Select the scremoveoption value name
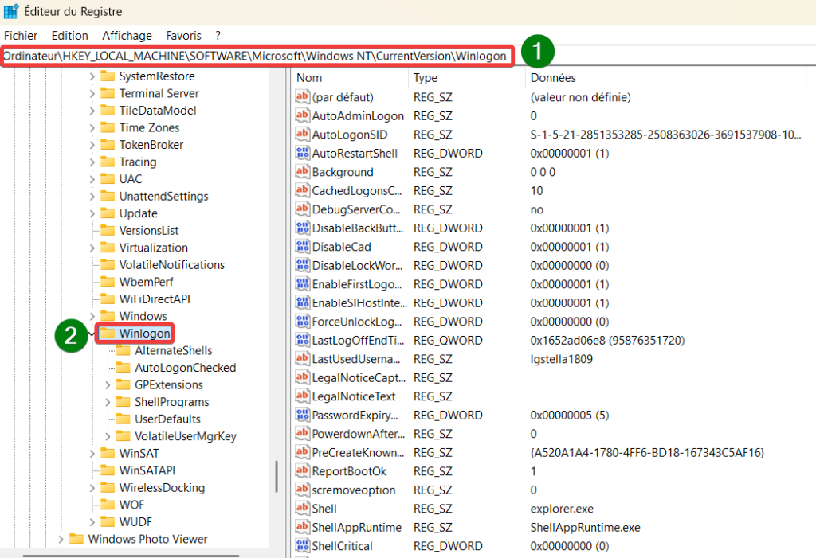This screenshot has height=558, width=816. (353, 490)
